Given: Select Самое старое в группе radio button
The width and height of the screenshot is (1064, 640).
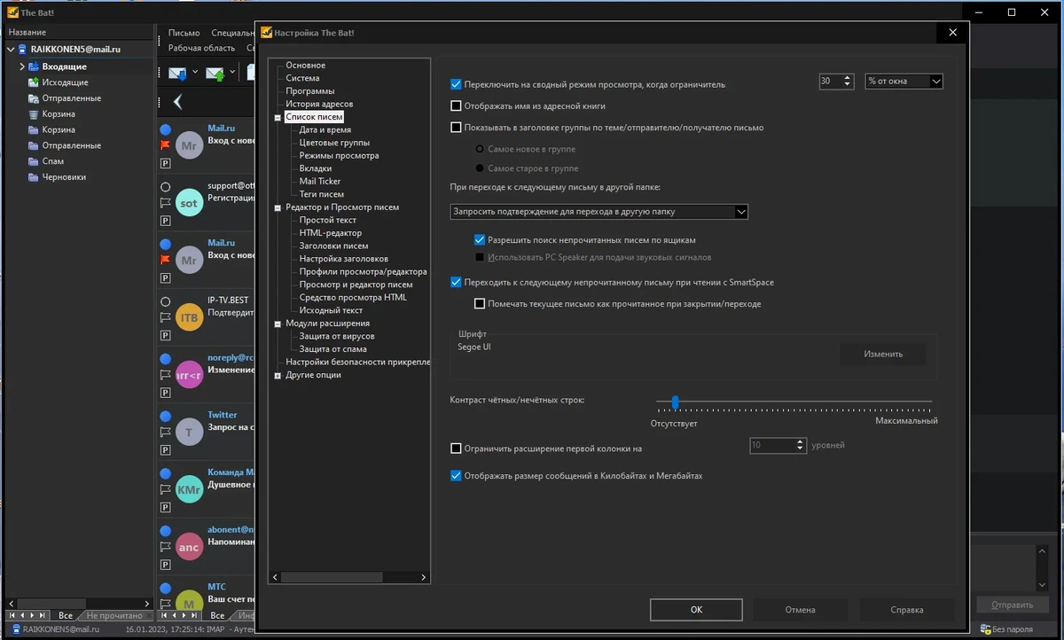Looking at the screenshot, I should (x=481, y=168).
